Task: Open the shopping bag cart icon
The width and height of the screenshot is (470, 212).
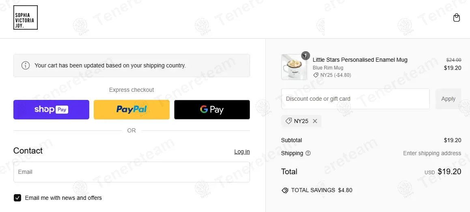Action: click(457, 18)
